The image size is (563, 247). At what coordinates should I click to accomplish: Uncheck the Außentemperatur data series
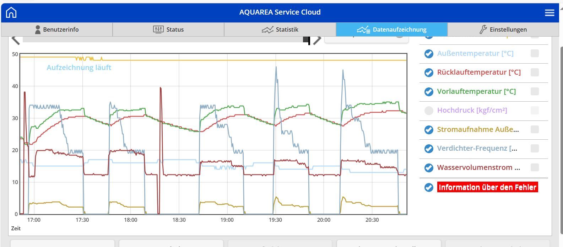[429, 54]
